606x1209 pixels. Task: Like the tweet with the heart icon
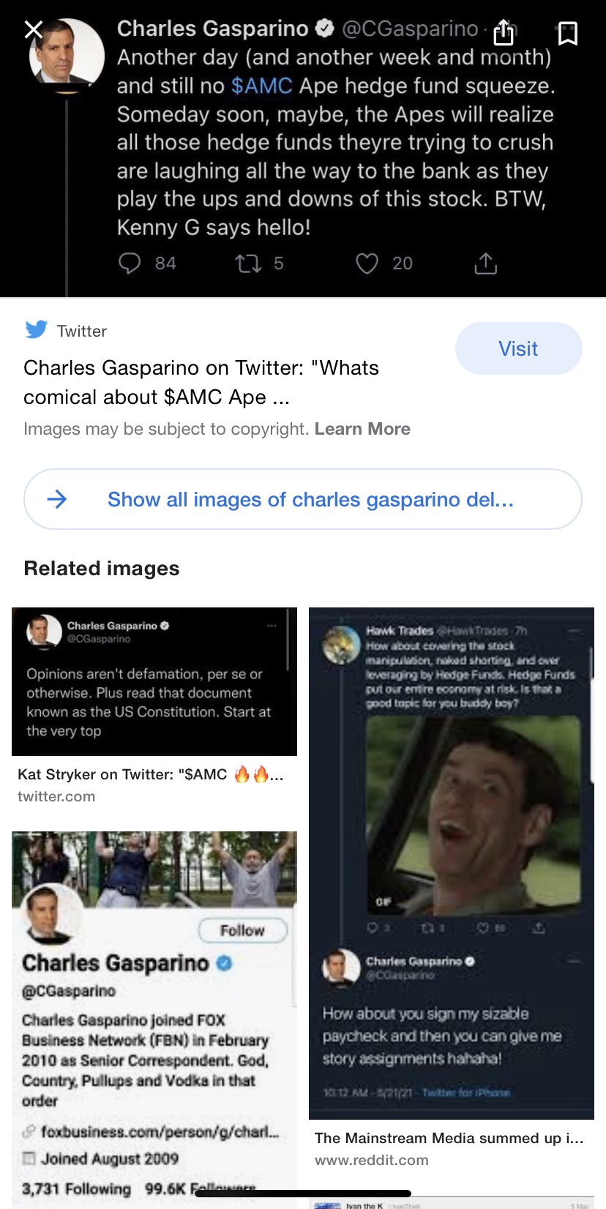(x=367, y=263)
